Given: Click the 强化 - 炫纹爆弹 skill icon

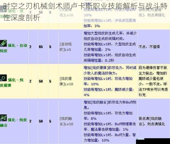Looking at the screenshot, I should point(3,78).
